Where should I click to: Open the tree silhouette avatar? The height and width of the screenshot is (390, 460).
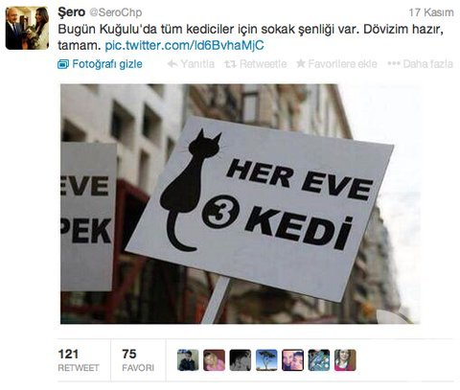point(266,360)
